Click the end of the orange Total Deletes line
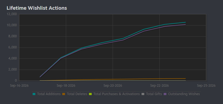 (x=185, y=79)
